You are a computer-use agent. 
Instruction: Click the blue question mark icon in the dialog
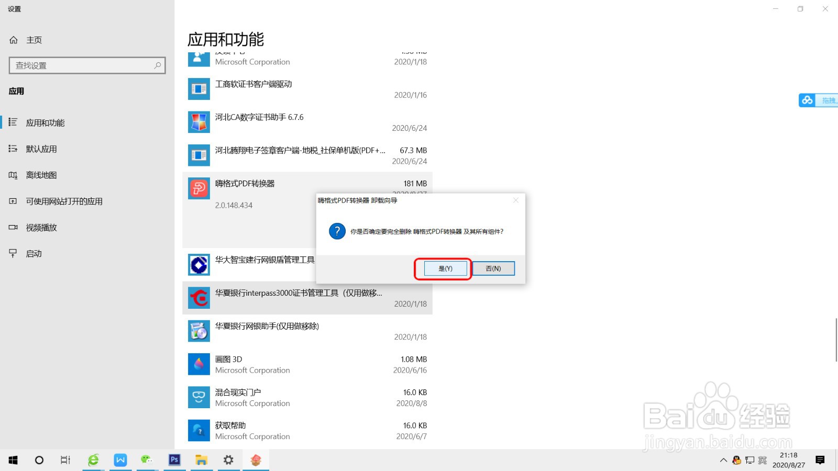(x=337, y=231)
